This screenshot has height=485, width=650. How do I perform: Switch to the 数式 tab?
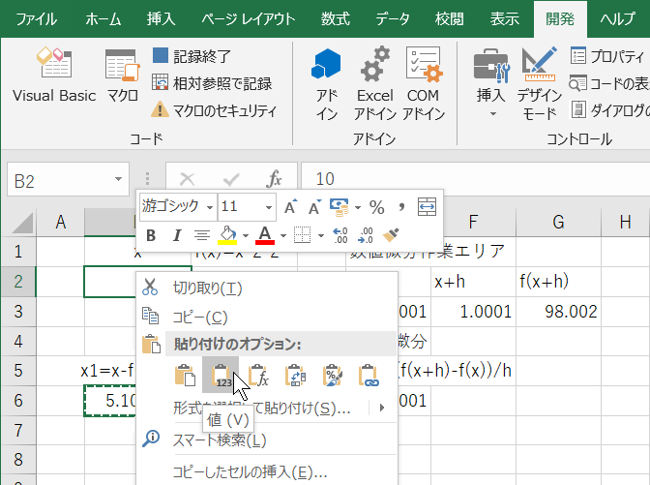tap(335, 19)
